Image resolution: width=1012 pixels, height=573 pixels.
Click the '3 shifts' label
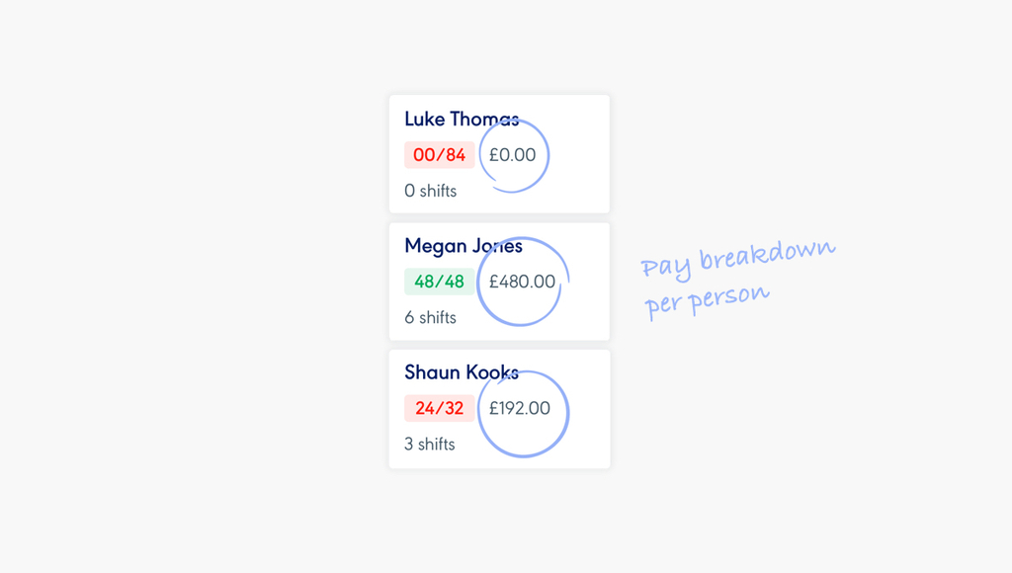(430, 444)
